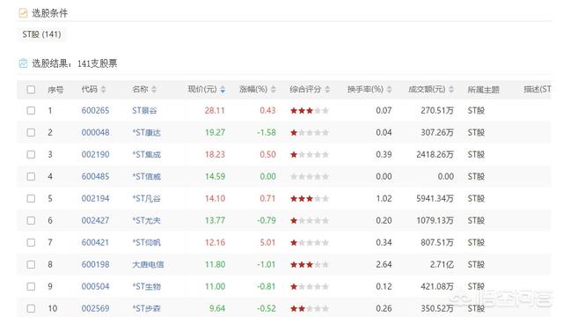
Task: Check the box for row 5 *ST凡谷
Action: tap(32, 198)
